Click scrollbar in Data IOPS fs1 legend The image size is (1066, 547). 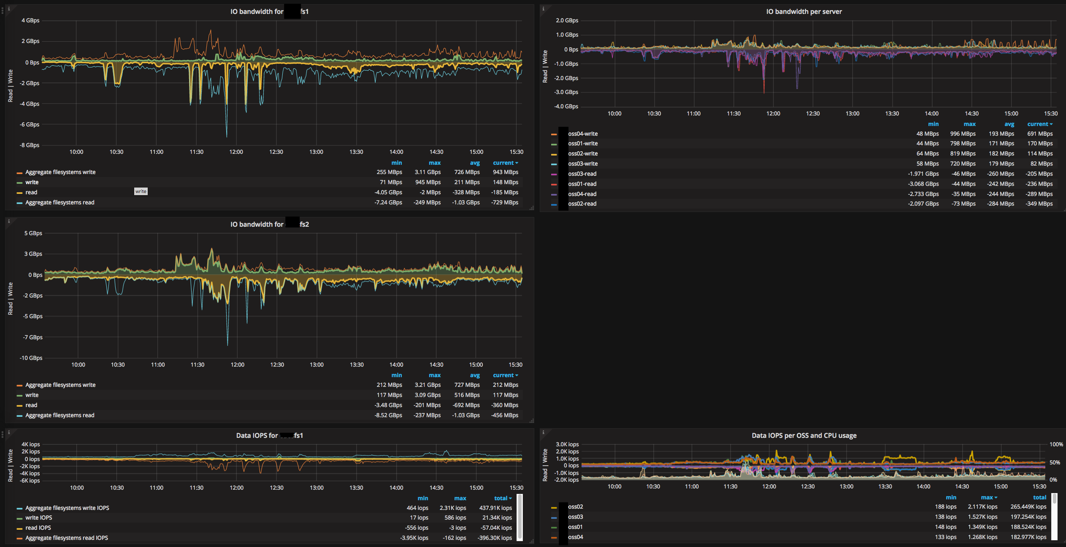(520, 518)
